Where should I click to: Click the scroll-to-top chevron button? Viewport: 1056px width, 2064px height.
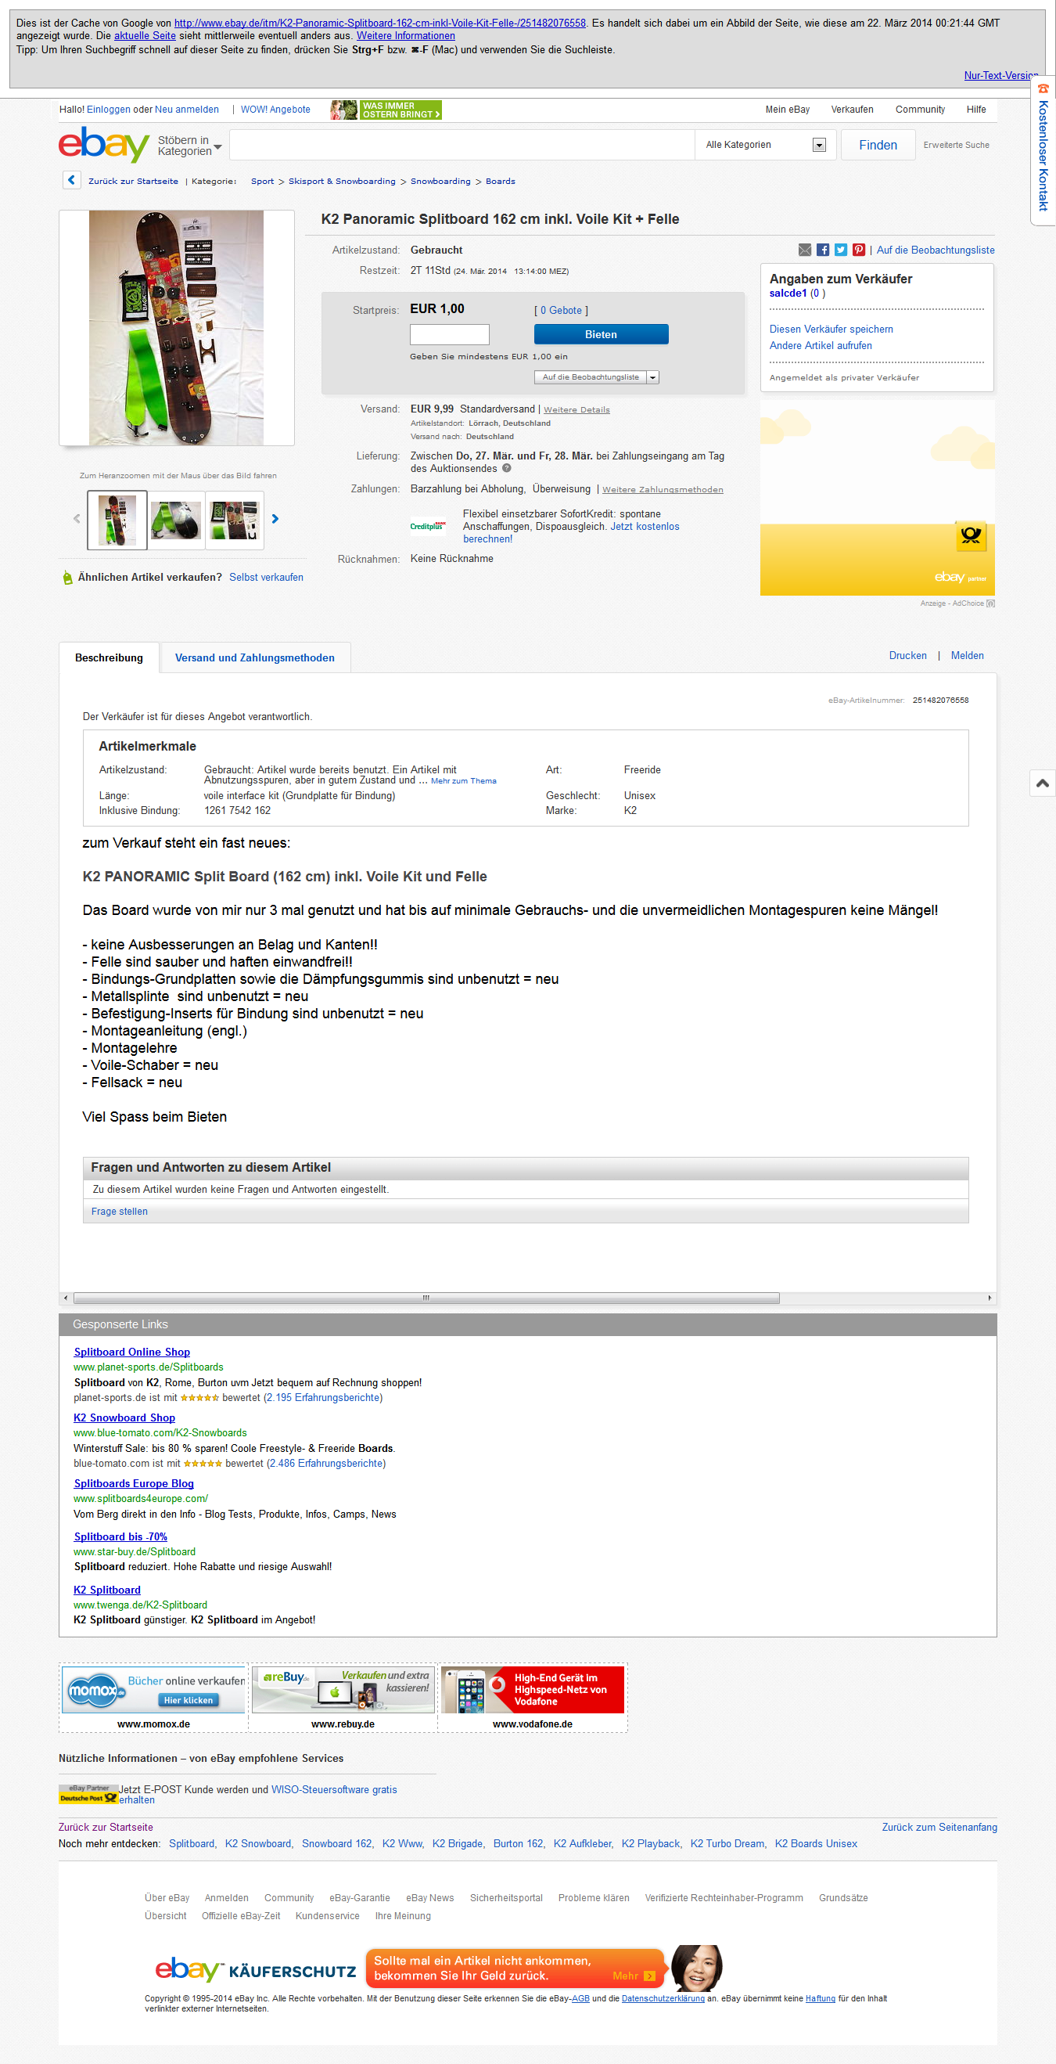1043,783
